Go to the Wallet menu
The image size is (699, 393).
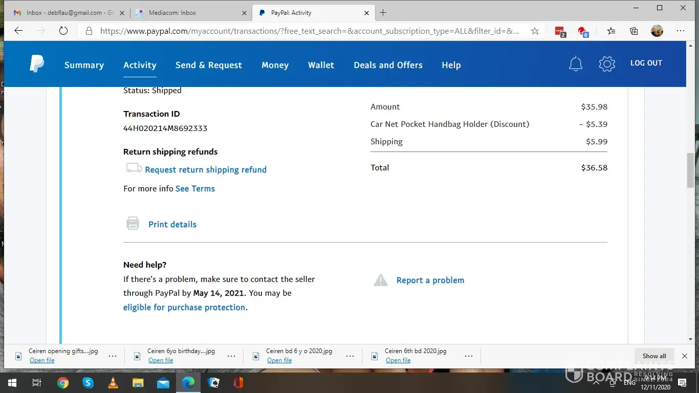321,65
